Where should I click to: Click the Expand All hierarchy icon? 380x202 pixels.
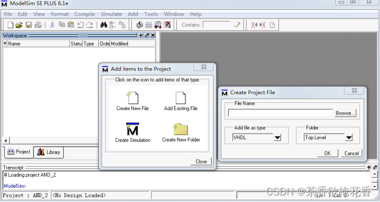click(122, 25)
